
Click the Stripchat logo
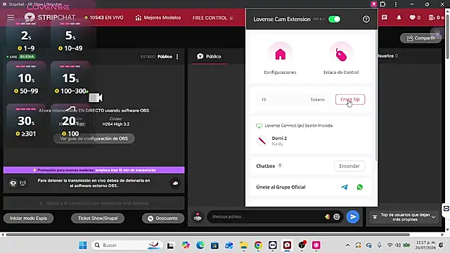click(50, 18)
